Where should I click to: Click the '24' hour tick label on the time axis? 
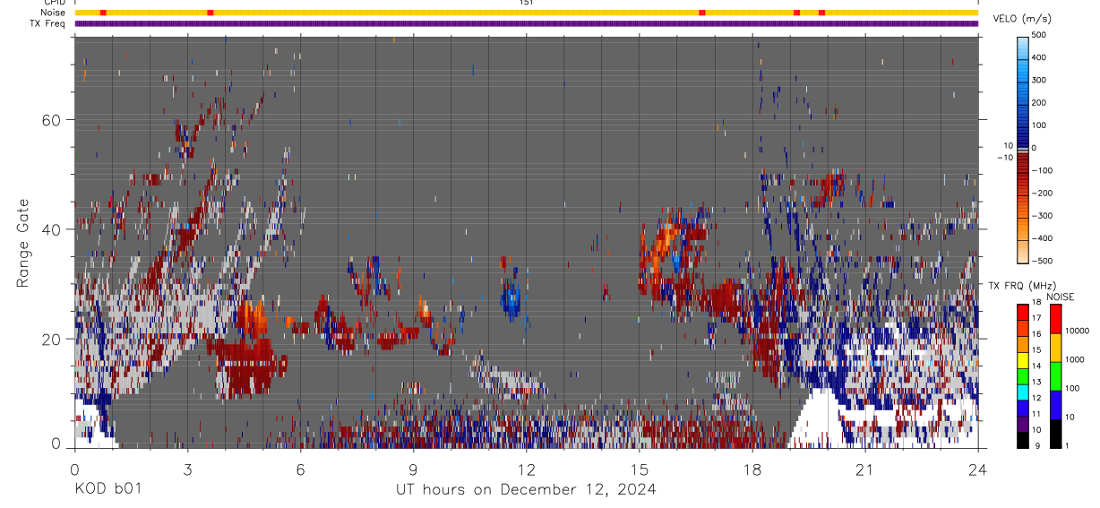(978, 469)
